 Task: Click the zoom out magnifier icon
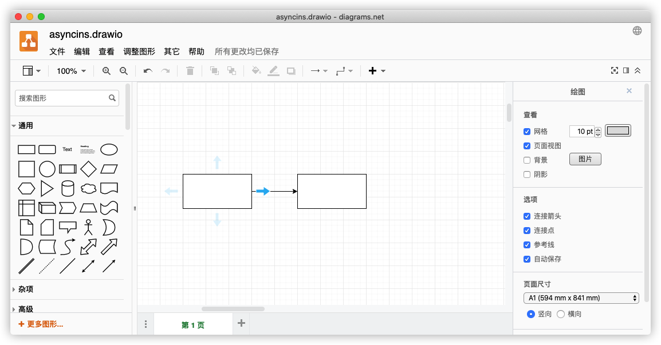(123, 71)
